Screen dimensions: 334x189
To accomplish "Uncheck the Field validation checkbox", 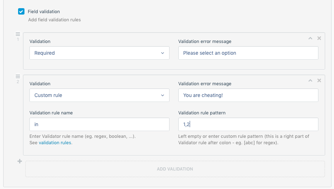I will [x=21, y=11].
